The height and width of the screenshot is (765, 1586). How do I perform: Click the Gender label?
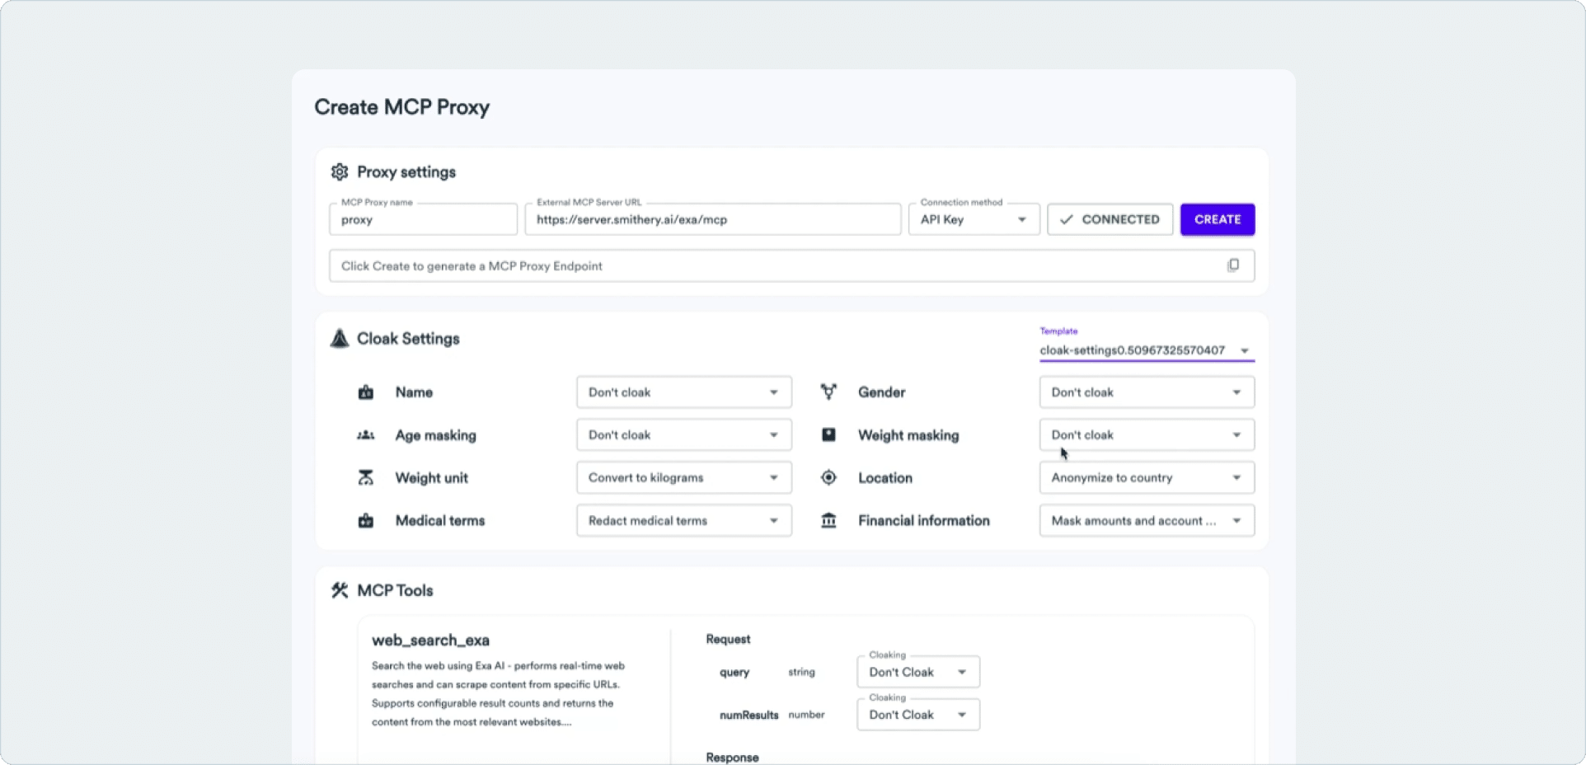pos(881,392)
